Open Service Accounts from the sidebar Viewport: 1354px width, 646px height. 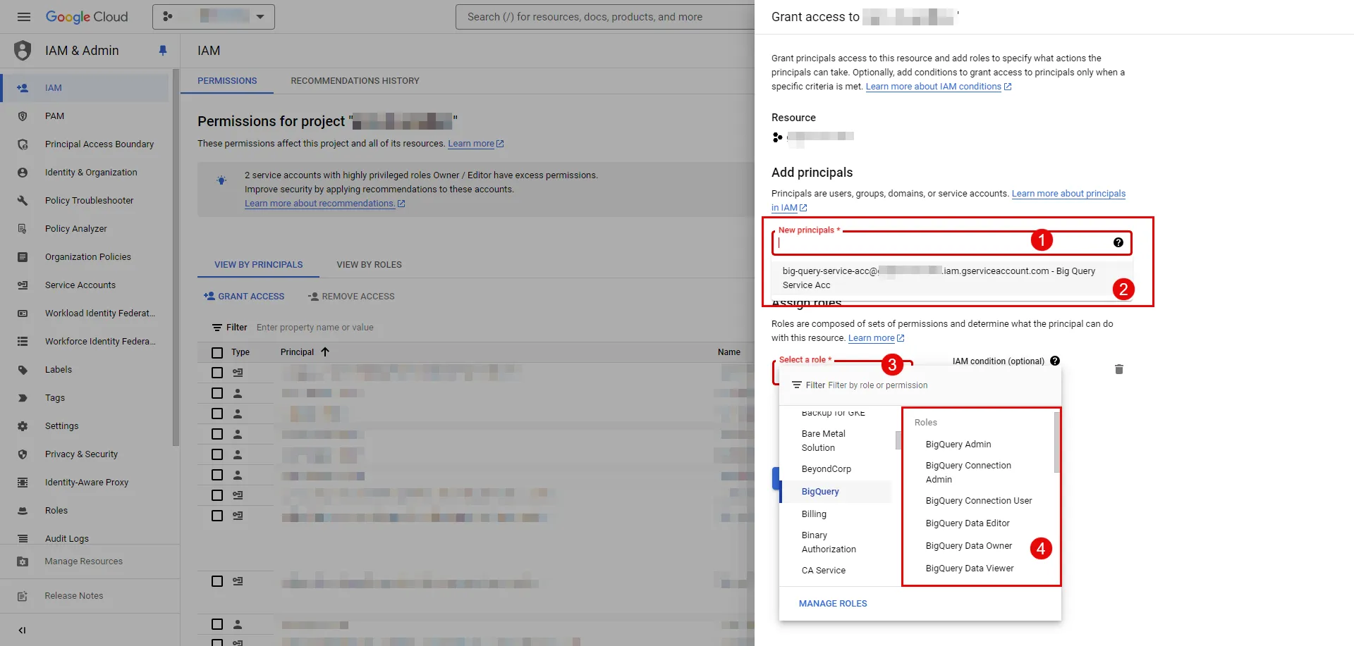click(80, 285)
